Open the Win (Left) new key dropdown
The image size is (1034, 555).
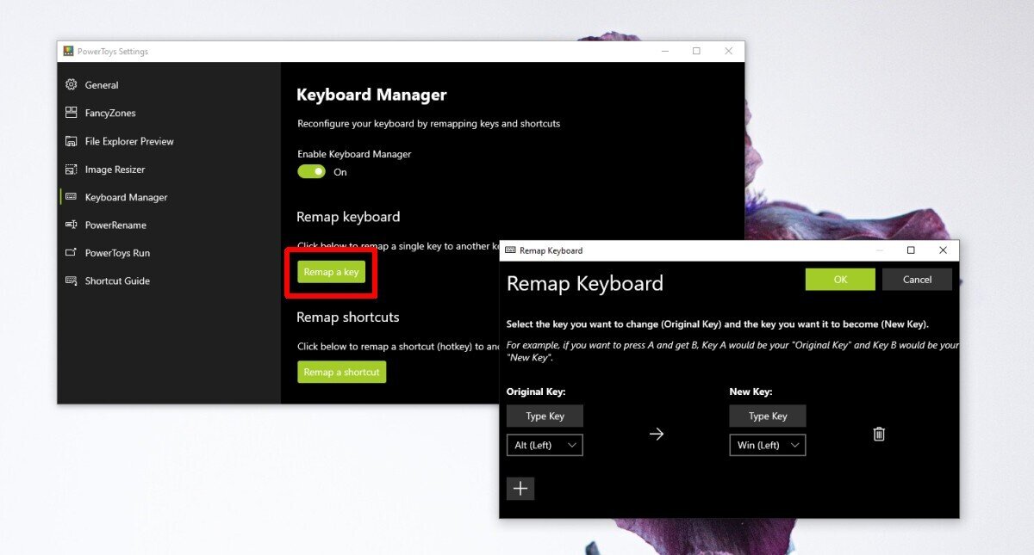point(767,445)
